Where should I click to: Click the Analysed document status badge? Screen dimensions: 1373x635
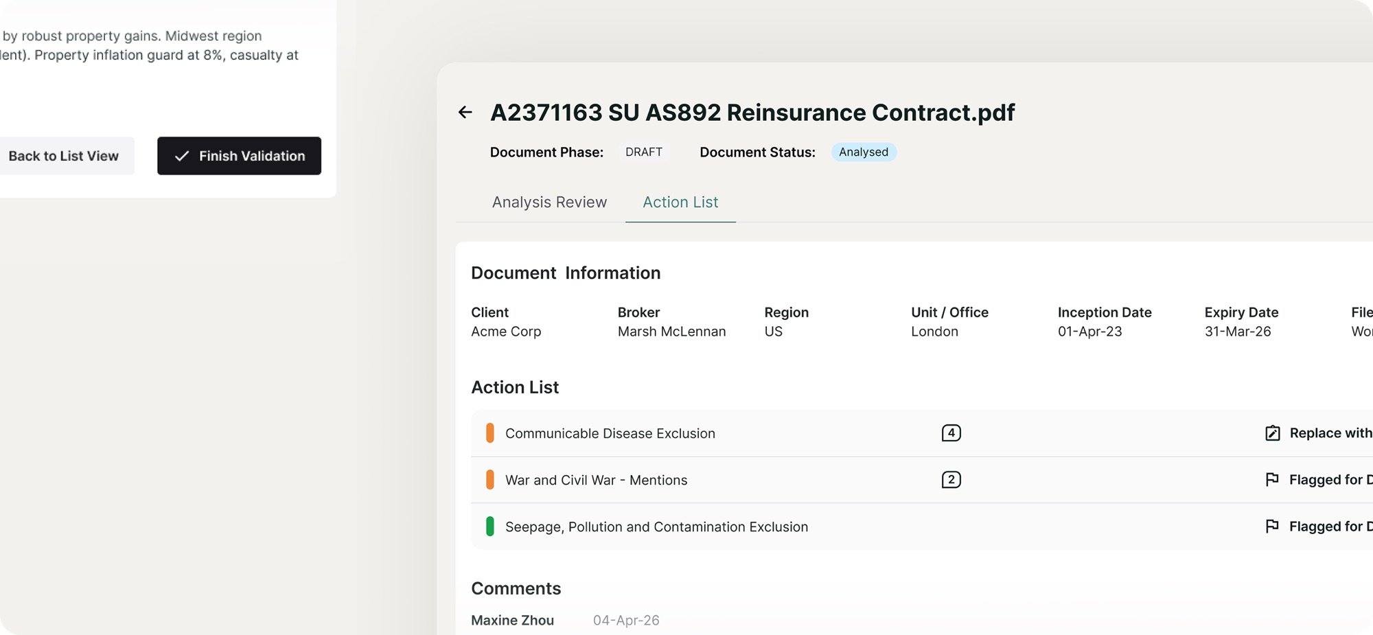point(864,152)
